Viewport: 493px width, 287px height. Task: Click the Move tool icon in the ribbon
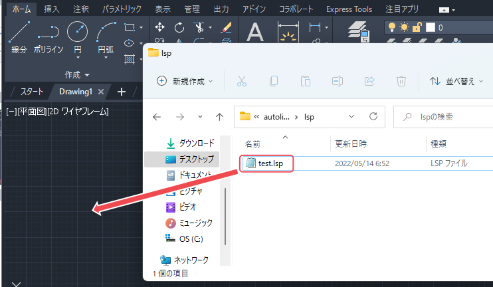pyautogui.click(x=159, y=27)
